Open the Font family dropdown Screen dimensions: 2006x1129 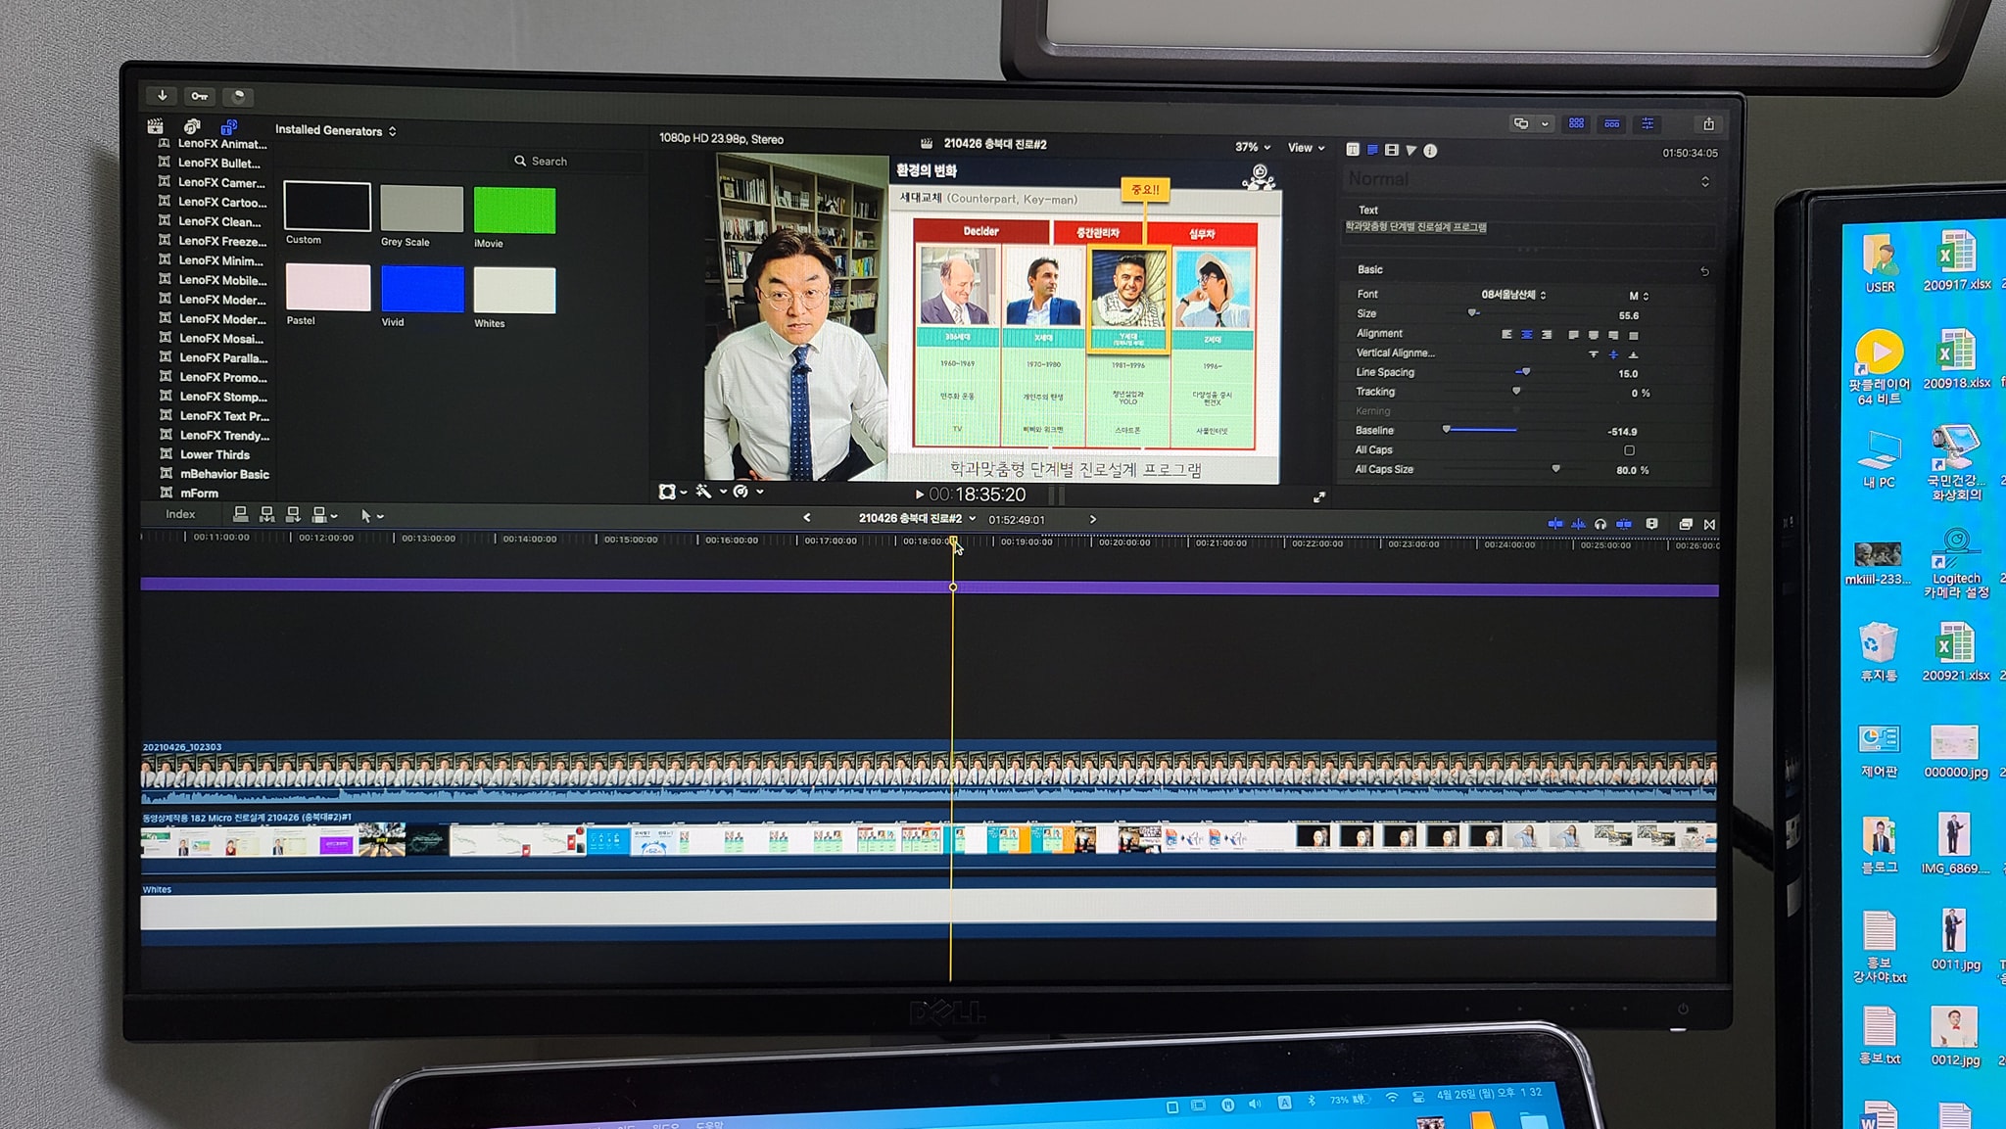pos(1513,295)
